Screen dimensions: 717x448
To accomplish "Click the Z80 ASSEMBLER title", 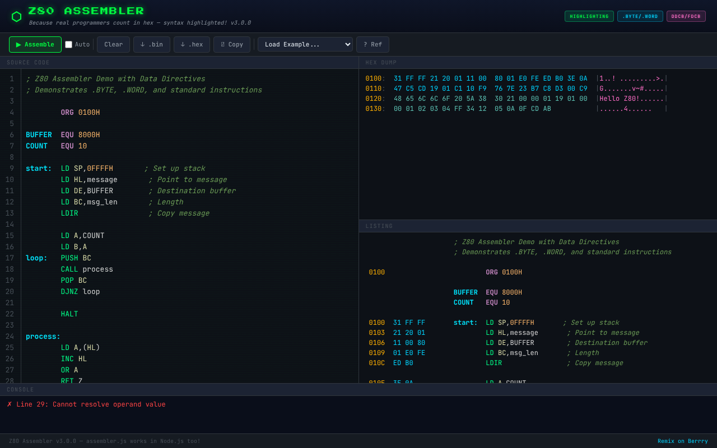I will tap(86, 11).
